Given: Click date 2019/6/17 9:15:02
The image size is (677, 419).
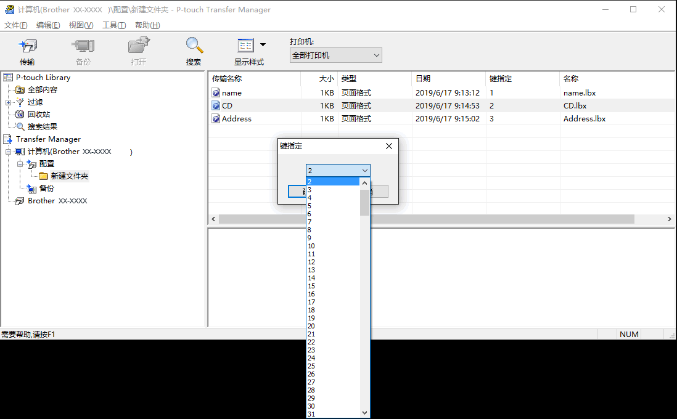Looking at the screenshot, I should tap(447, 119).
